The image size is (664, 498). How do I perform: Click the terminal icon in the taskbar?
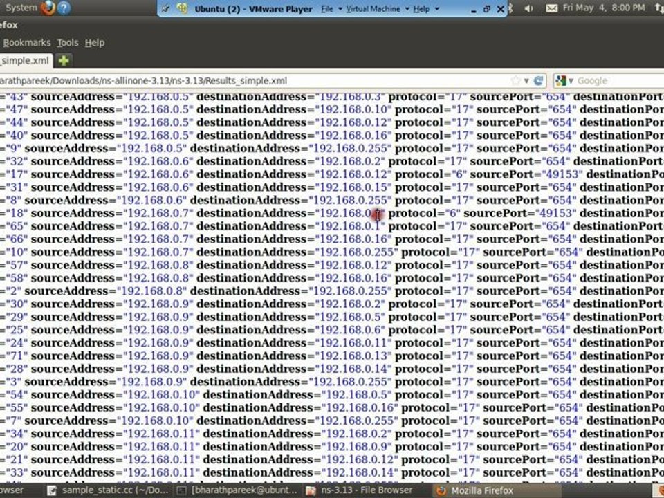(x=181, y=490)
